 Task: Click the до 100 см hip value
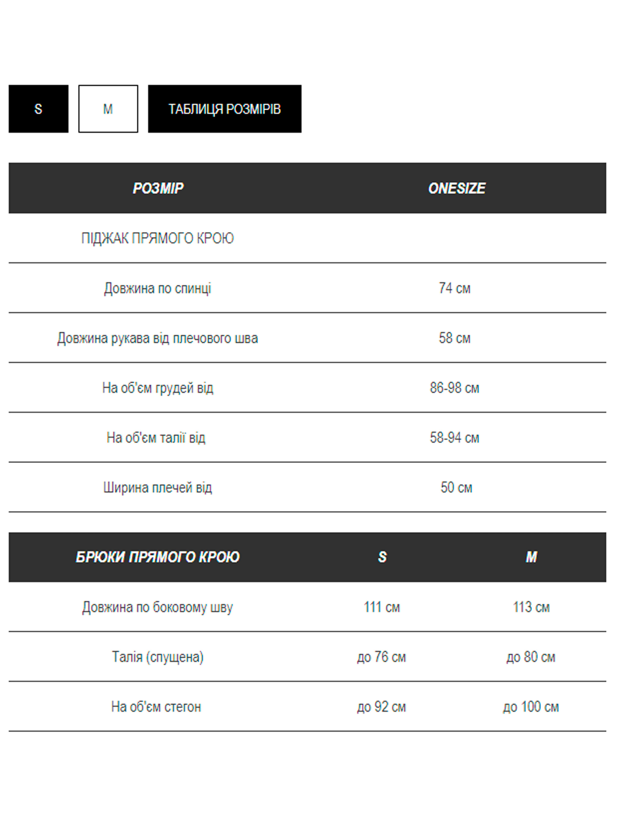pyautogui.click(x=531, y=707)
